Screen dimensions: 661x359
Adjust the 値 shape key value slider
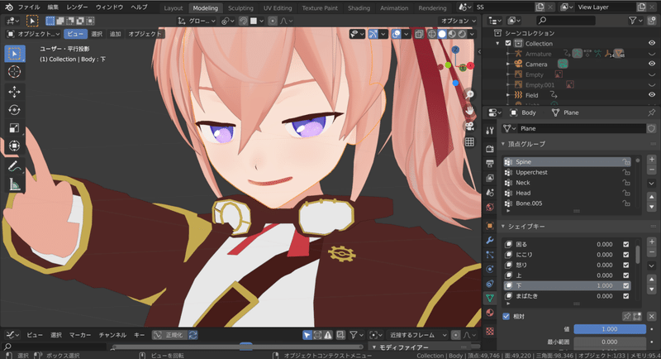610,329
